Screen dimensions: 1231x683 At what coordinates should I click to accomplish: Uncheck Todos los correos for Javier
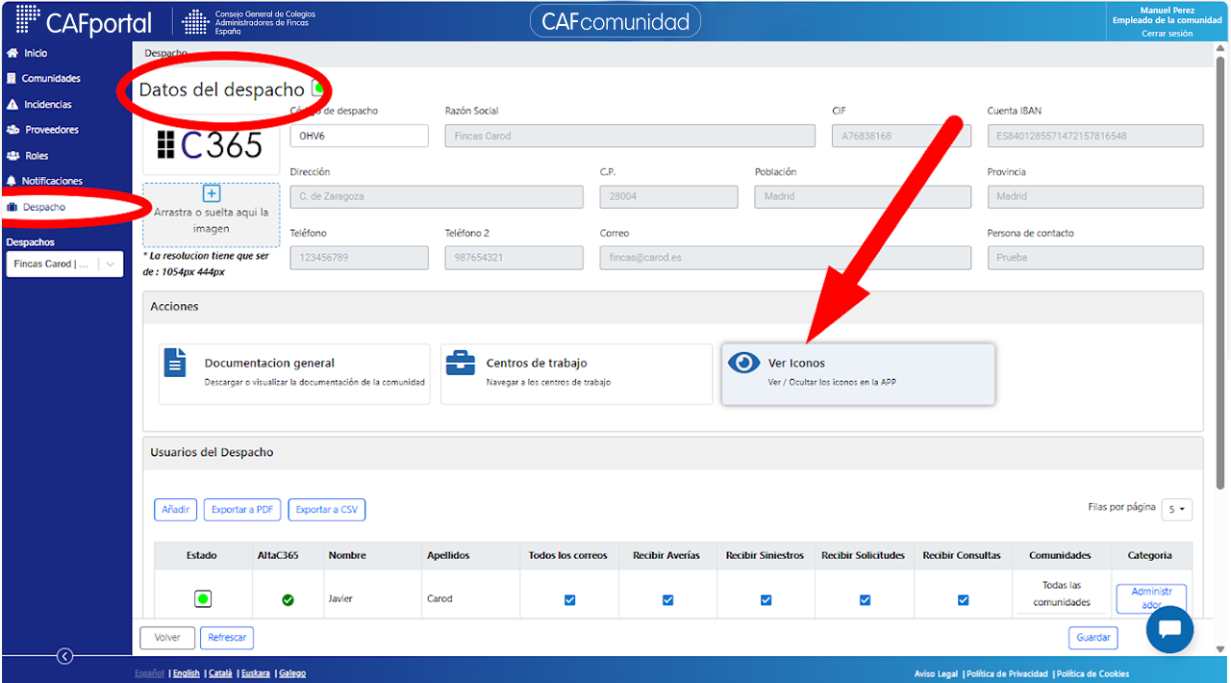point(569,599)
